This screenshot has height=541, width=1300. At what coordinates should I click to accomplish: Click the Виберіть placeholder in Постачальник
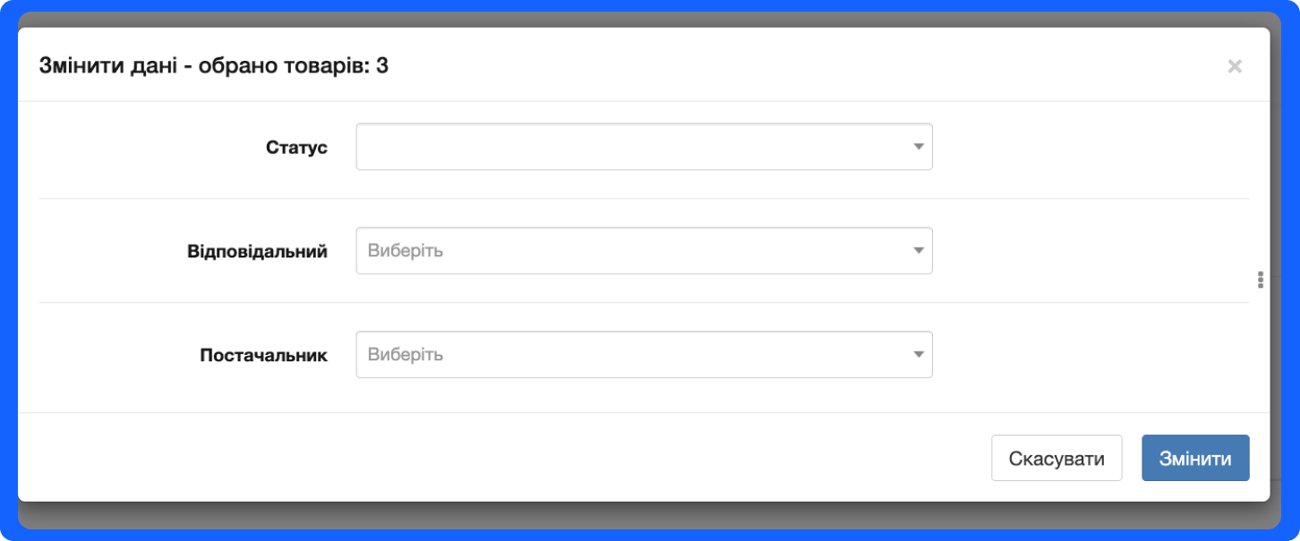(x=406, y=355)
